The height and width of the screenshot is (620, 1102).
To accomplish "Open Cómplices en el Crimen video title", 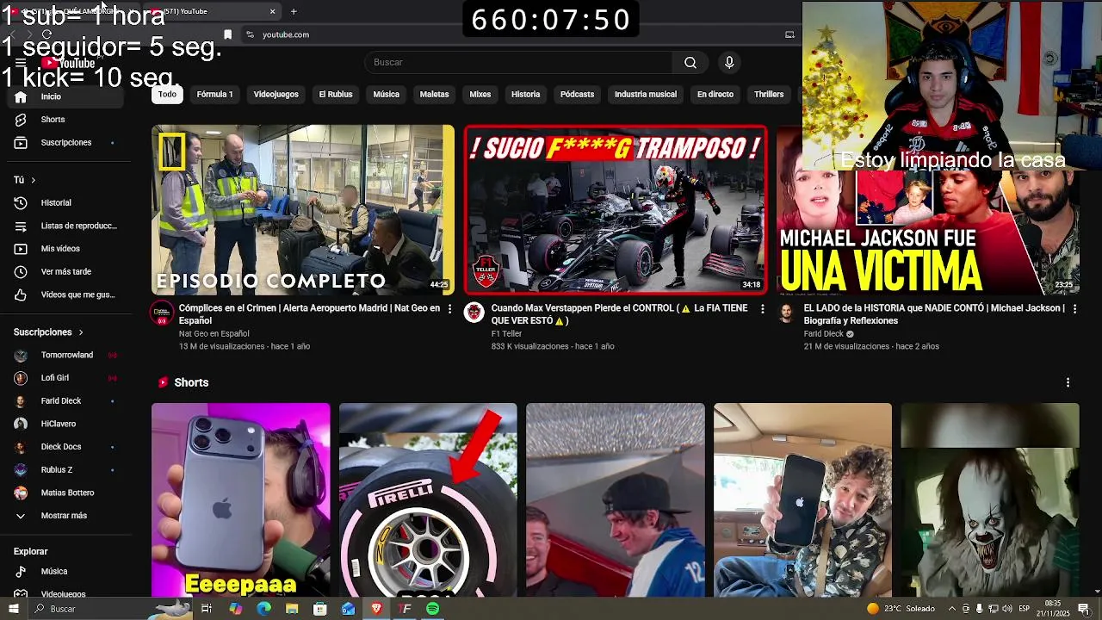I will click(x=309, y=314).
